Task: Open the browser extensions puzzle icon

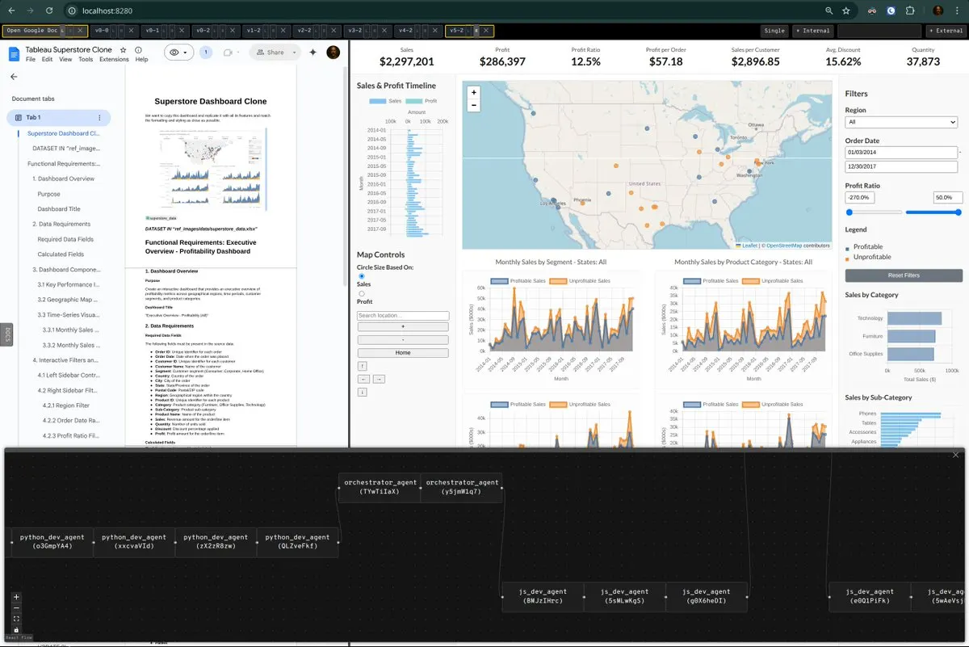Action: pyautogui.click(x=910, y=11)
